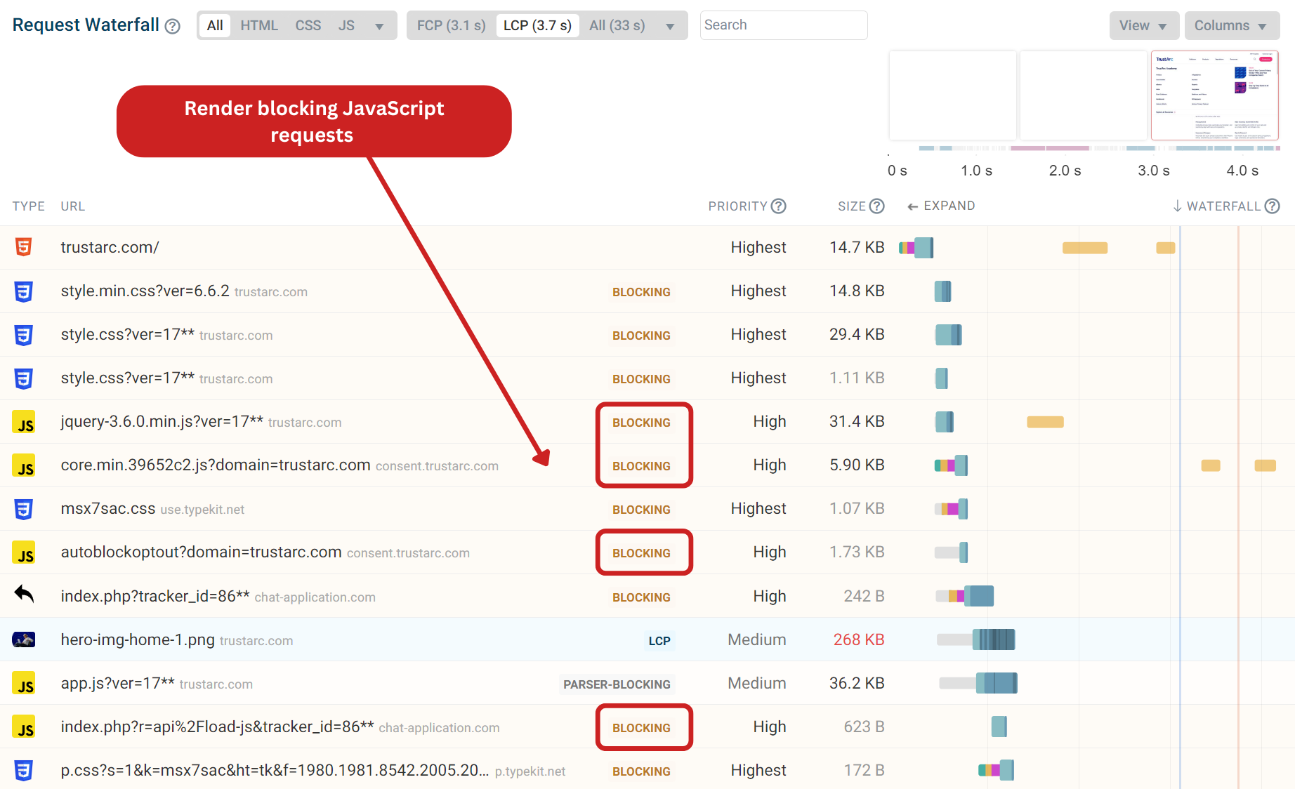The height and width of the screenshot is (789, 1295).
Task: Open the app.js?ver=17** request
Action: pyautogui.click(x=647, y=683)
